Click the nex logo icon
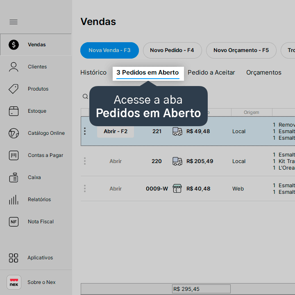This screenshot has height=295, width=295. (14, 282)
